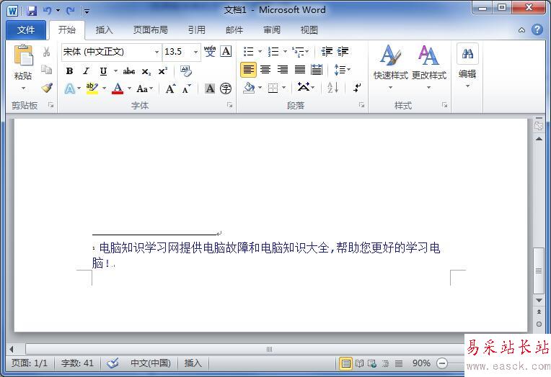Screen dimensions: 551x377
Task: Expand the font color arrow
Action: [129, 88]
